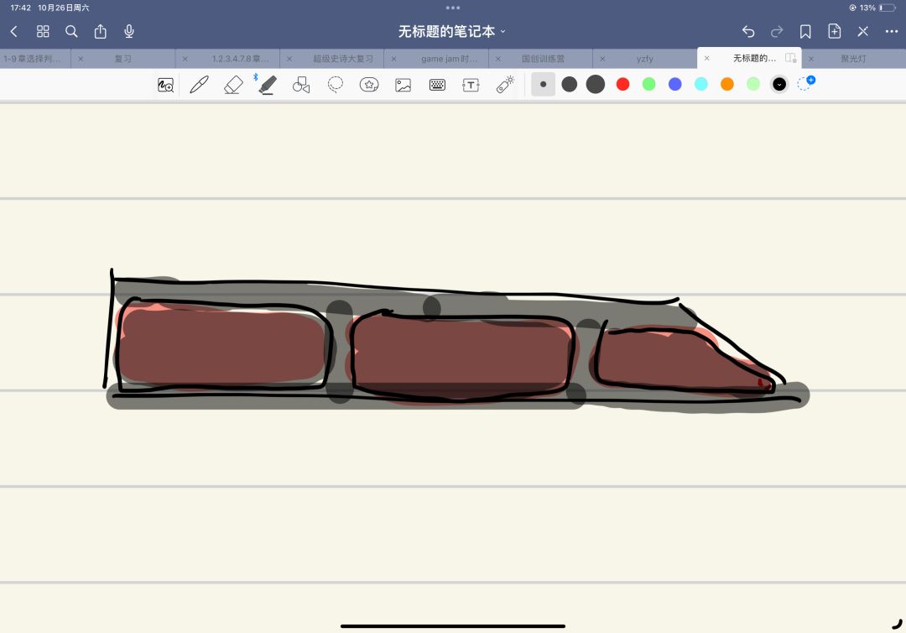Switch to the game jam tab

coord(448,59)
